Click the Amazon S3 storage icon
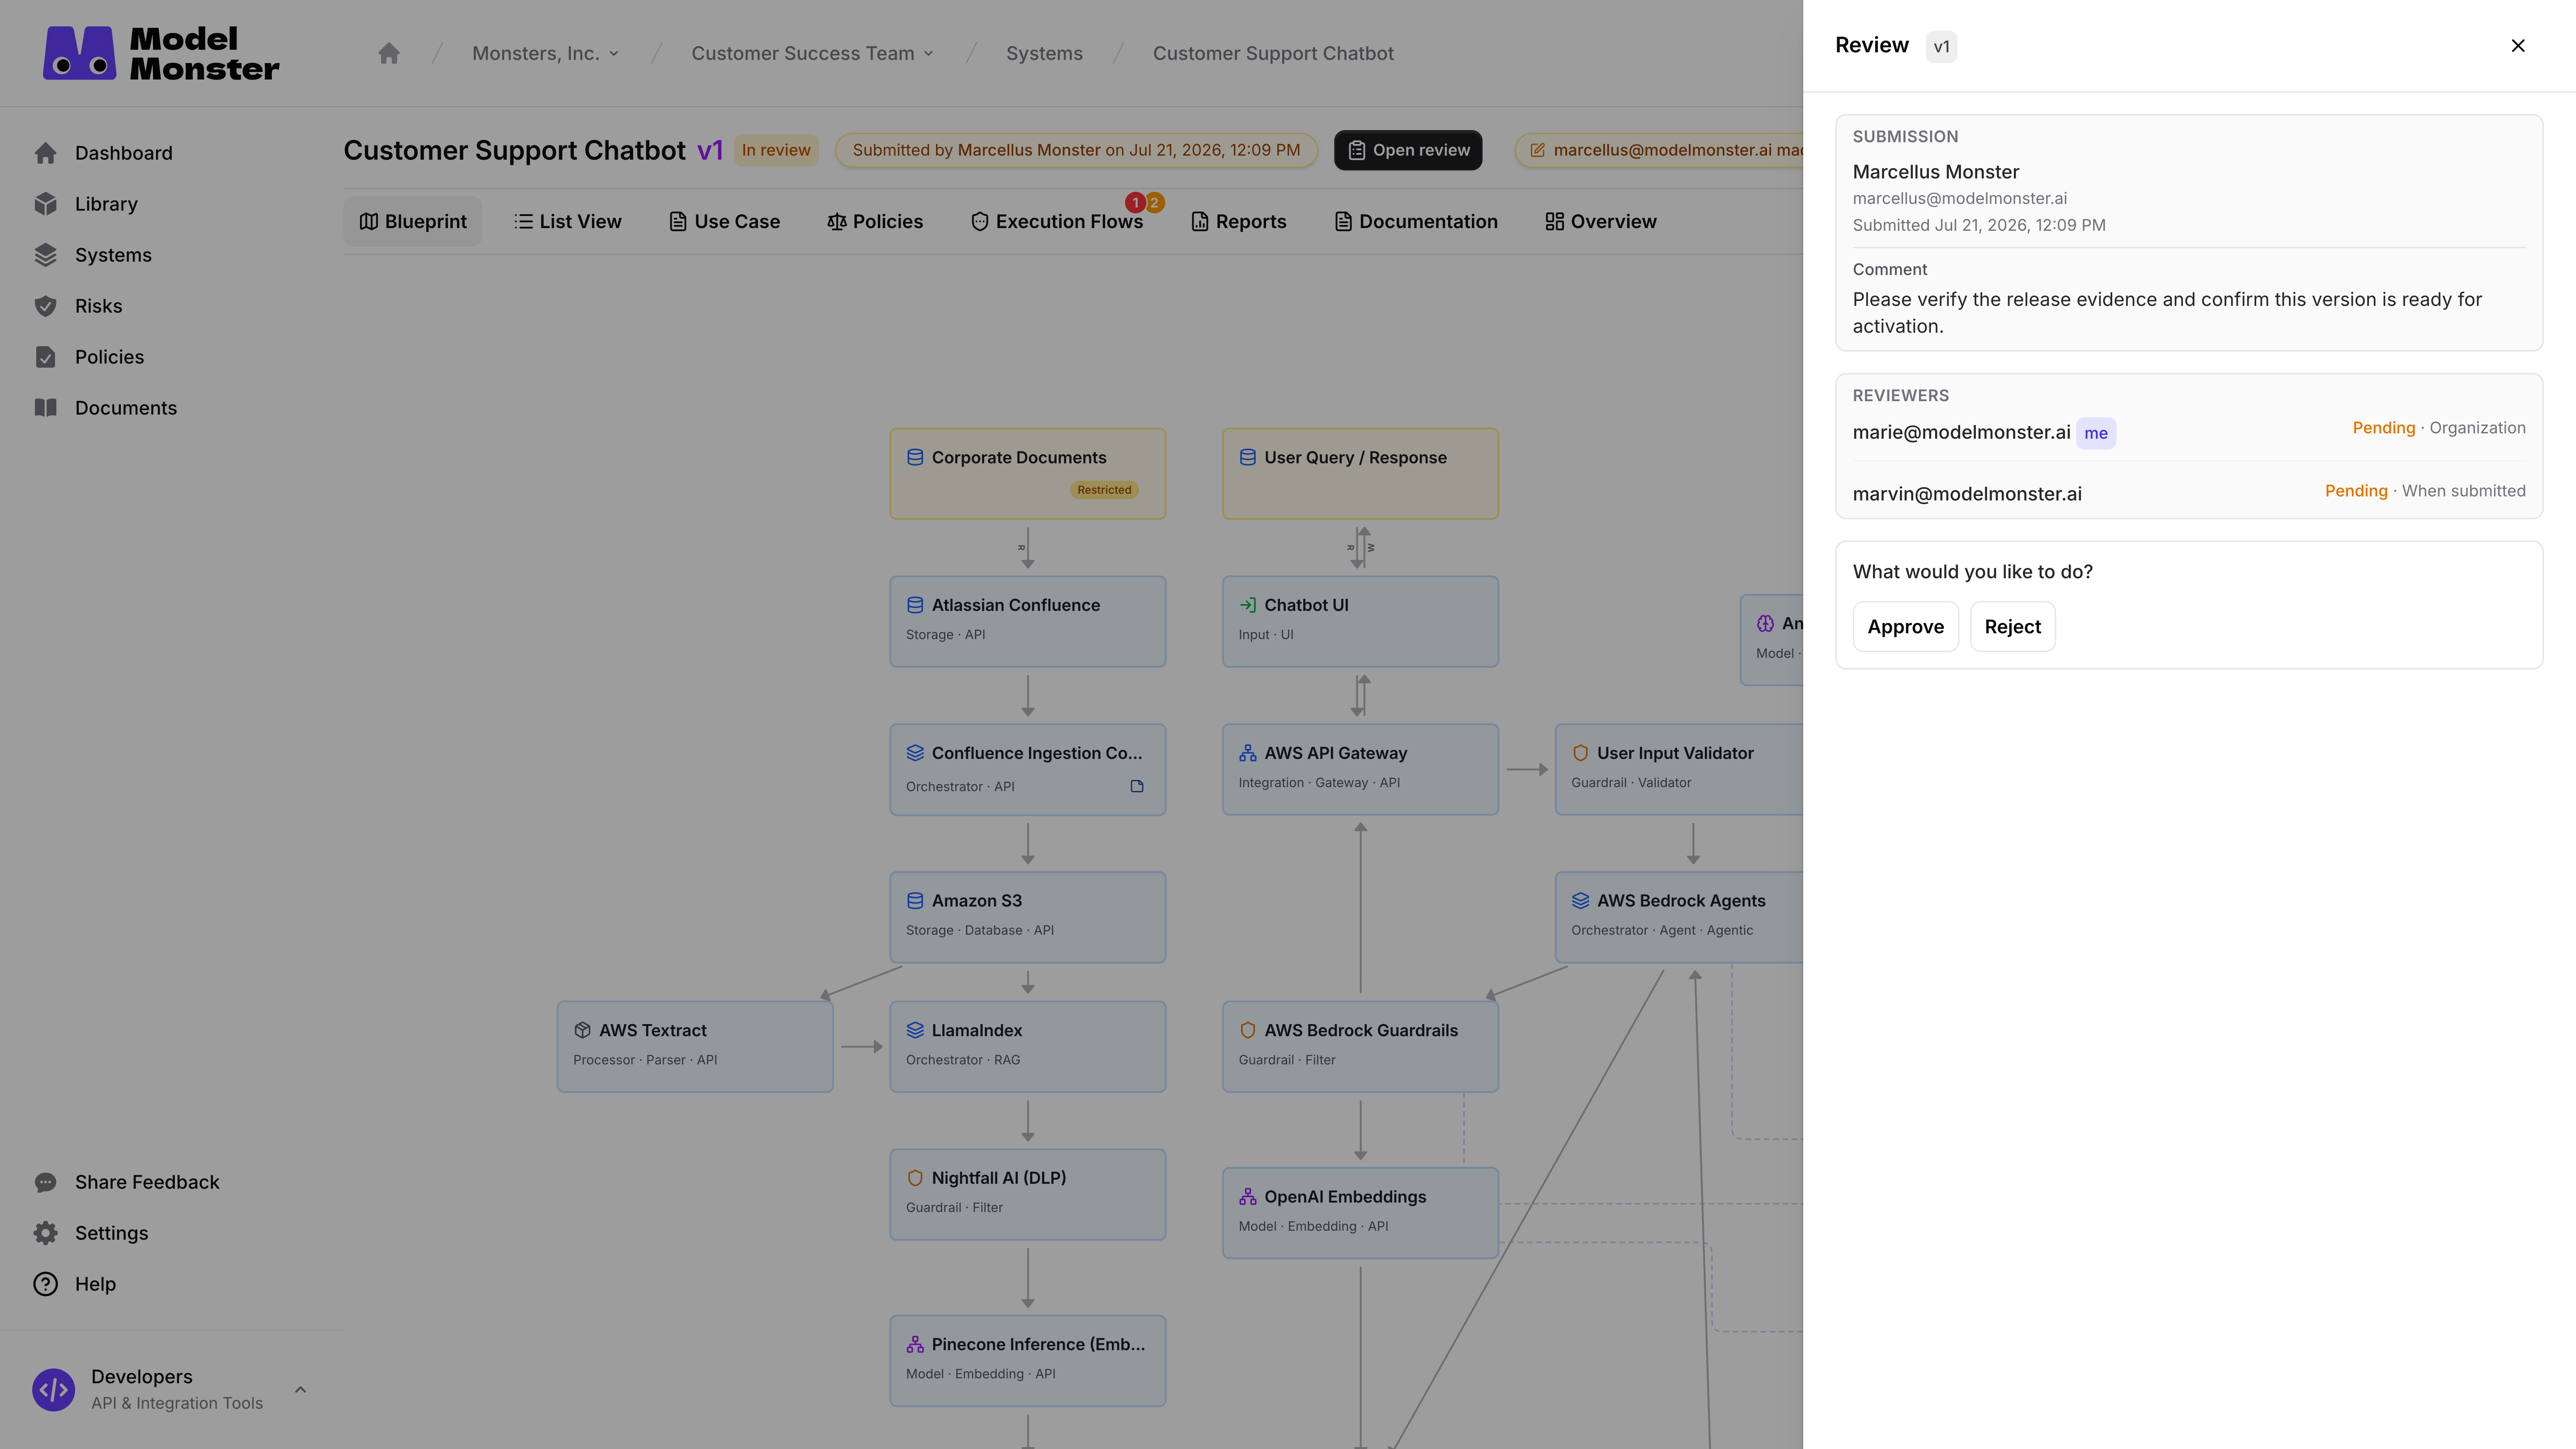2576x1449 pixels. click(915, 901)
